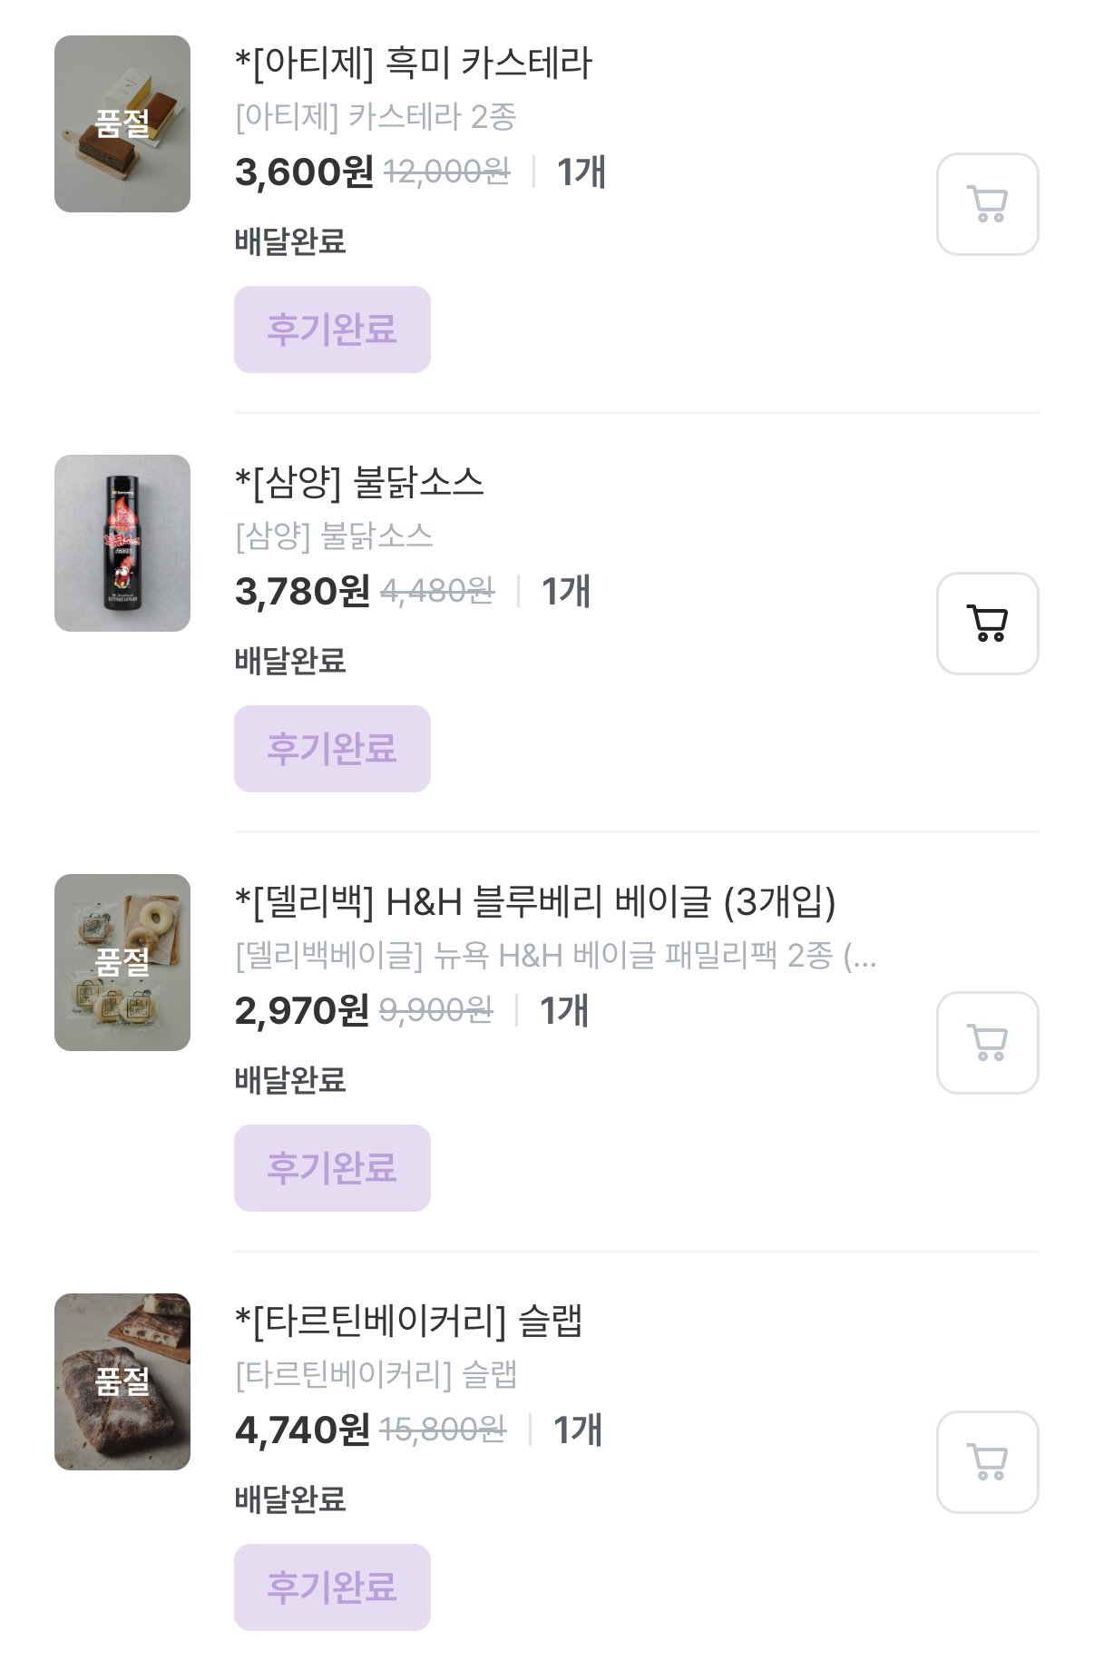Open 불닭소스 bottle thumbnail

click(122, 543)
